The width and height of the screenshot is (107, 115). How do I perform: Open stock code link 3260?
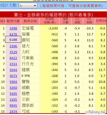13,88
